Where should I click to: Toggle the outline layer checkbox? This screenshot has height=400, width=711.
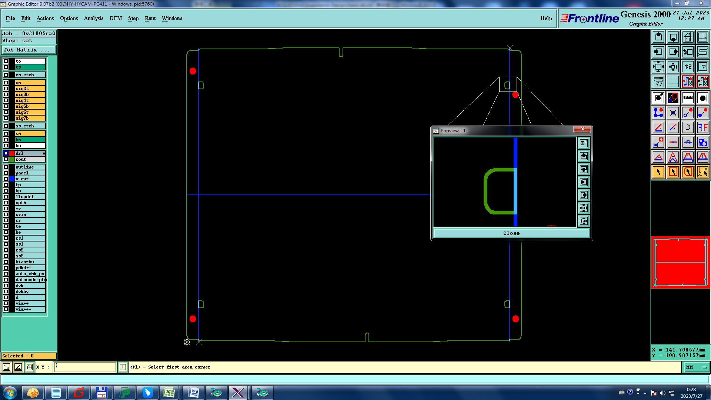coord(6,167)
